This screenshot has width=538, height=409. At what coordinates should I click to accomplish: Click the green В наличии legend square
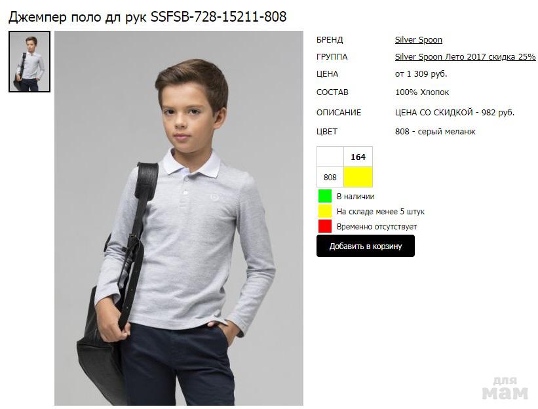pyautogui.click(x=324, y=196)
